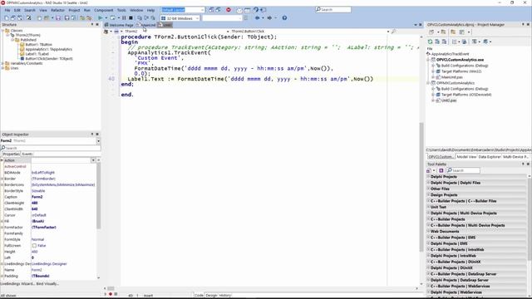Switch to the History view tab
Viewport: 532px width, 299px height.
[x=225, y=296]
